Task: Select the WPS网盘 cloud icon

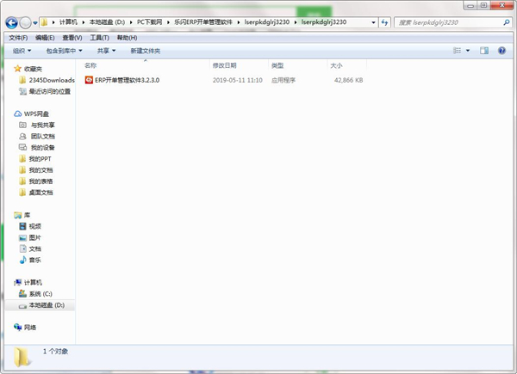Action: 18,113
